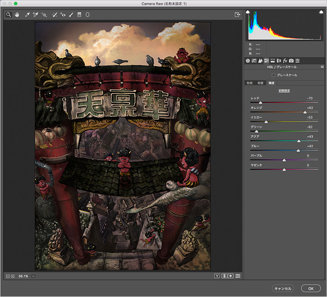The image size is (327, 297).
Task: Click the イエロー value field -53
Action: pos(310,117)
